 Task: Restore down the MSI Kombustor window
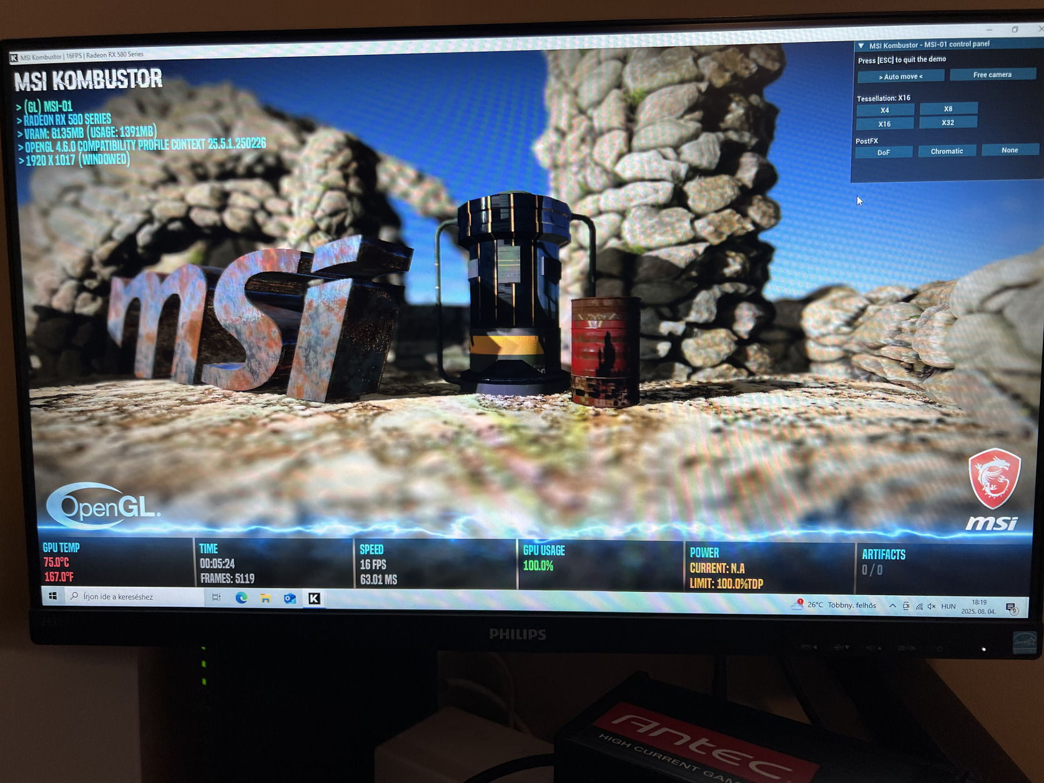click(1015, 29)
